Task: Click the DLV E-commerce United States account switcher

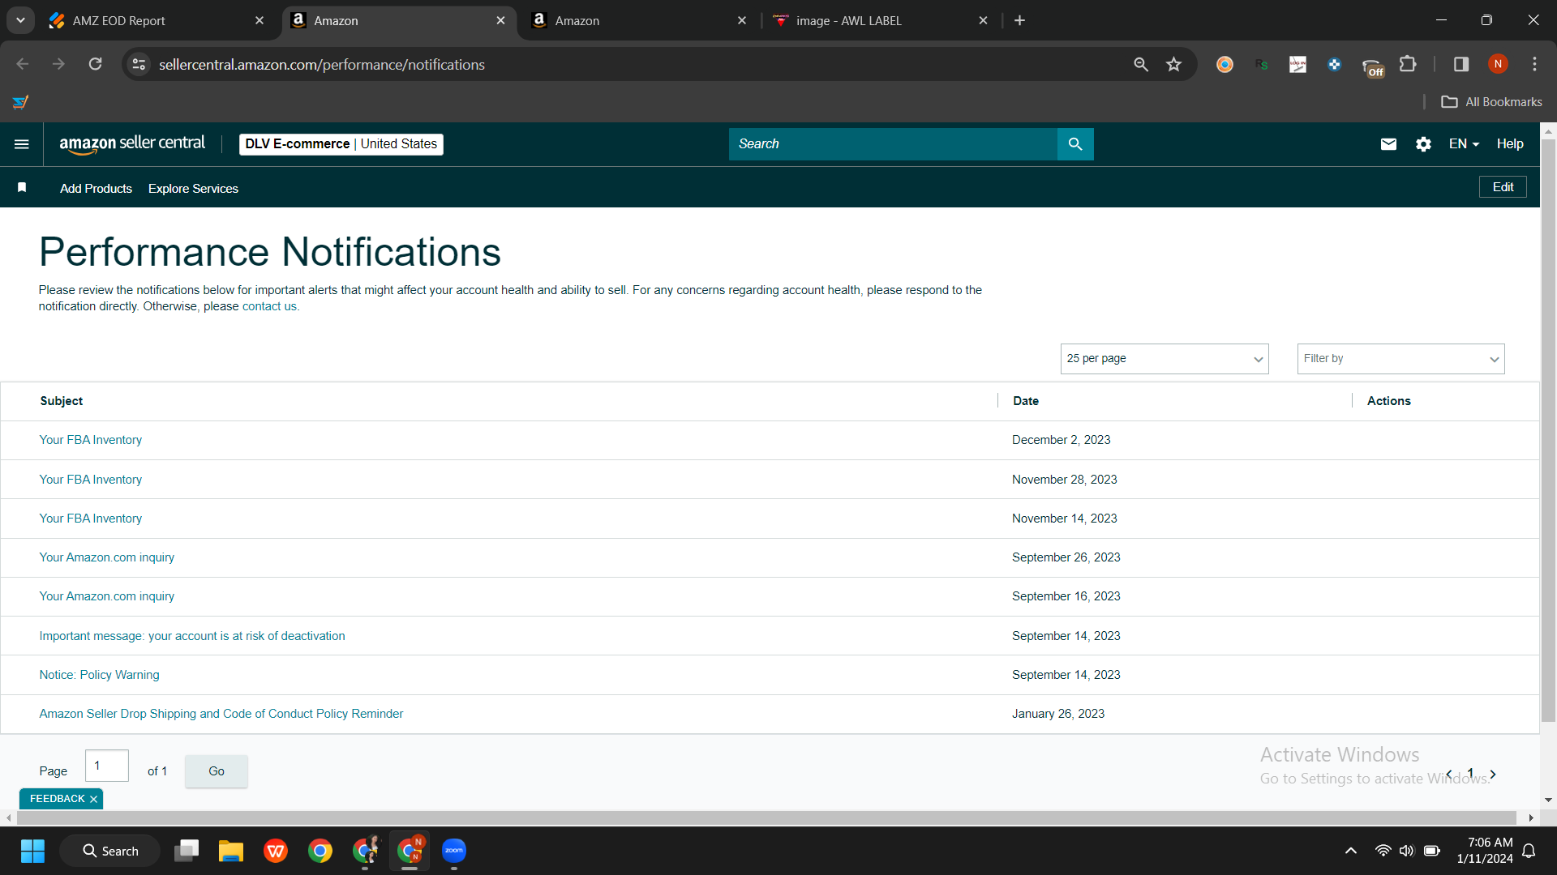Action: pos(341,144)
